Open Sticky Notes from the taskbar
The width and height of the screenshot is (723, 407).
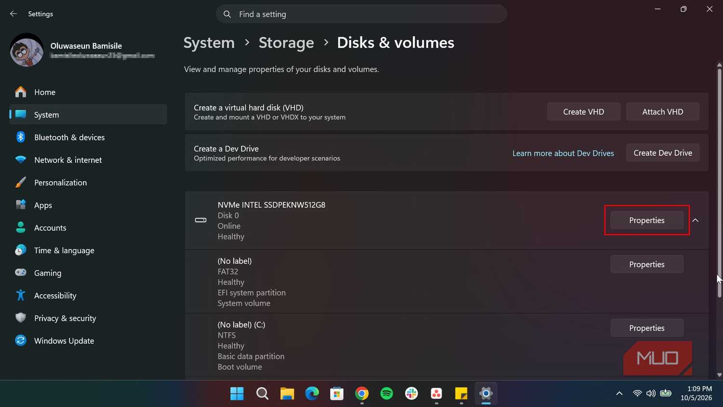(461, 394)
